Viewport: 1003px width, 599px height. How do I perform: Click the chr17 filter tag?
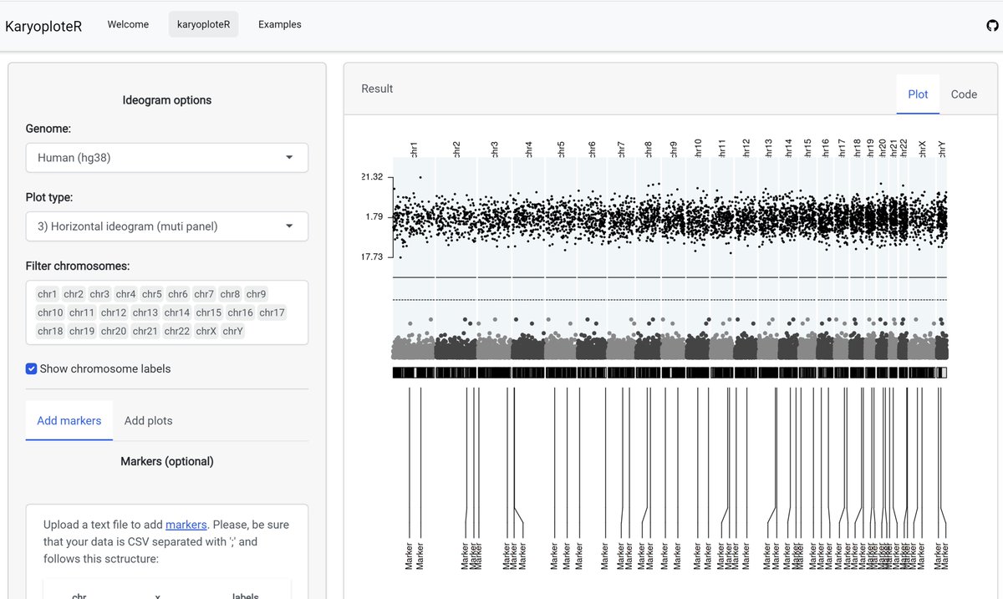[272, 312]
